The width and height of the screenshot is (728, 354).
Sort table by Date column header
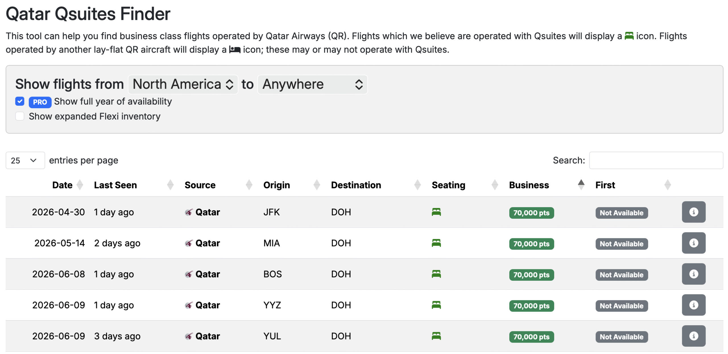click(x=62, y=185)
